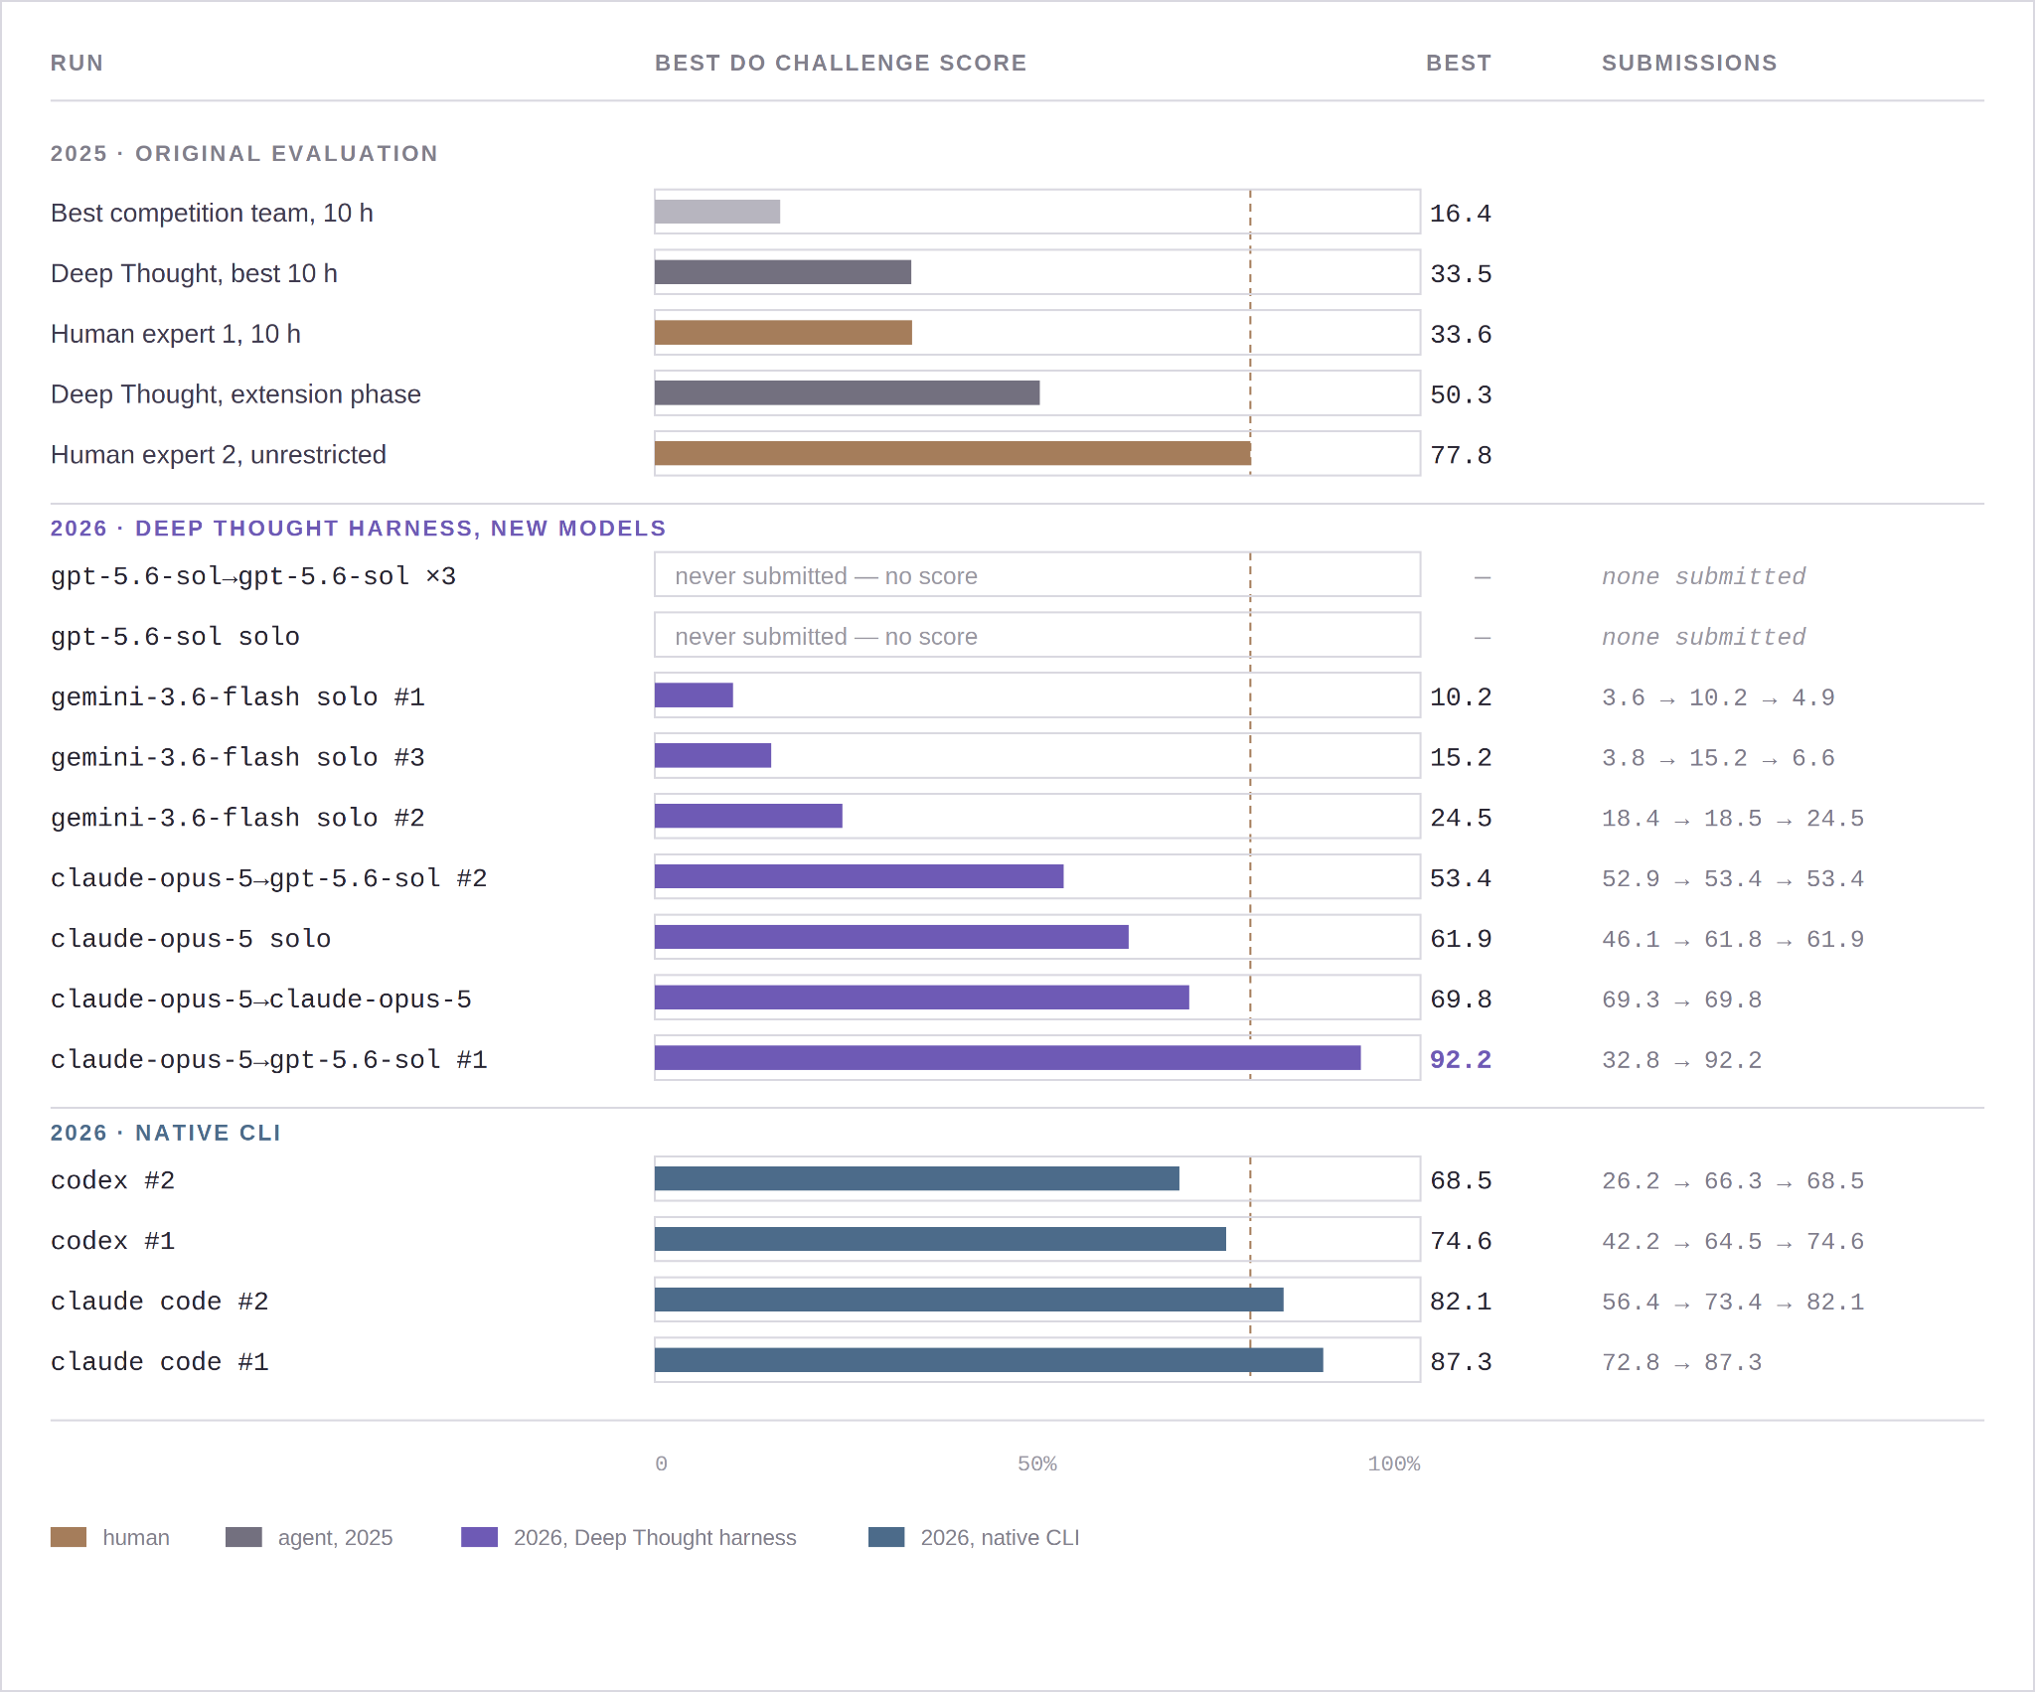Click the best score value 77.8
2035x1692 pixels.
tap(1461, 456)
